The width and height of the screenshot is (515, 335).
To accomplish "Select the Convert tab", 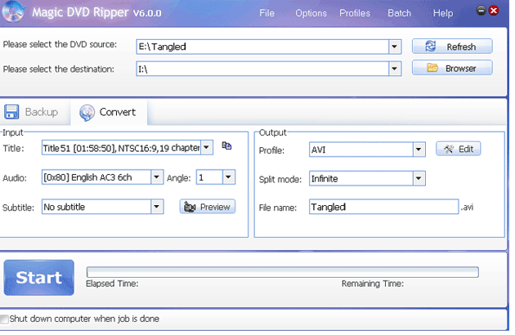I will 109,112.
